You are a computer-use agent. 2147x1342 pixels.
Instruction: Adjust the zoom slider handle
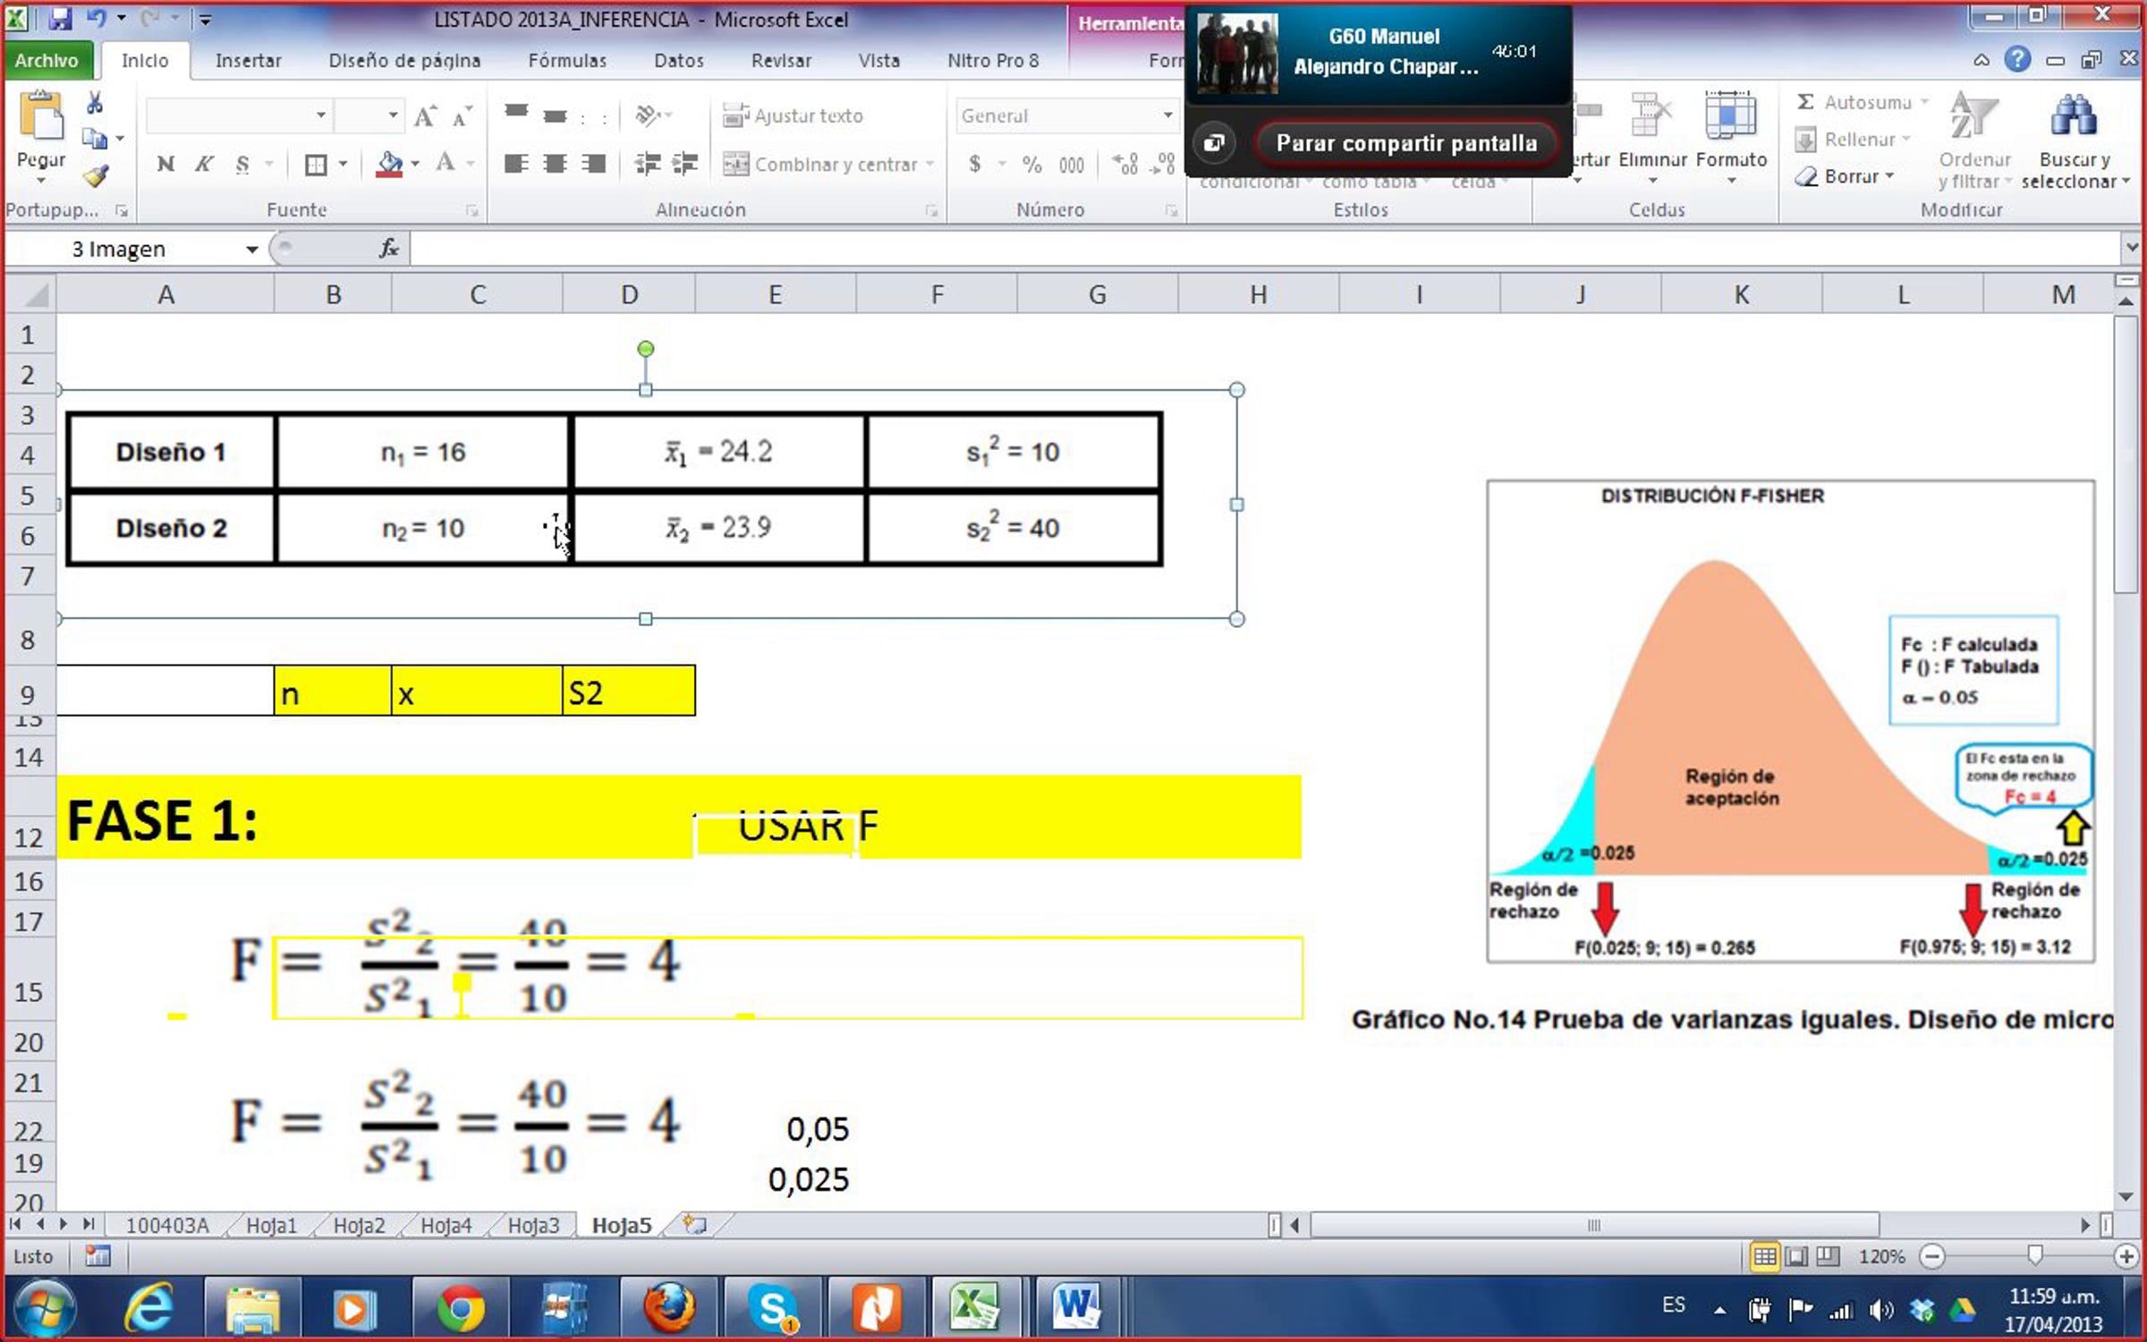[2034, 1256]
